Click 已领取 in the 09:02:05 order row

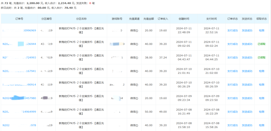click(261, 44)
